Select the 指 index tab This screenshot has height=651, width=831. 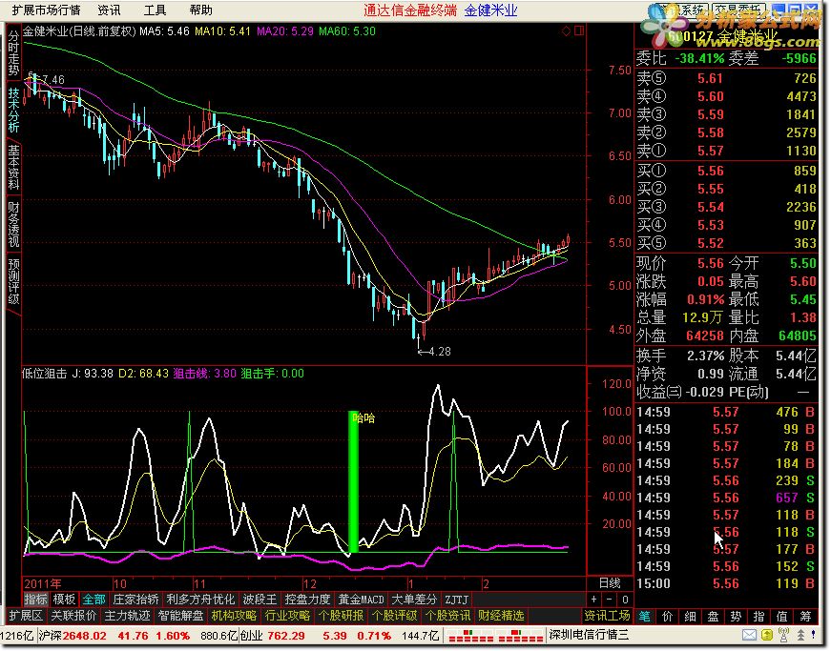(x=758, y=616)
